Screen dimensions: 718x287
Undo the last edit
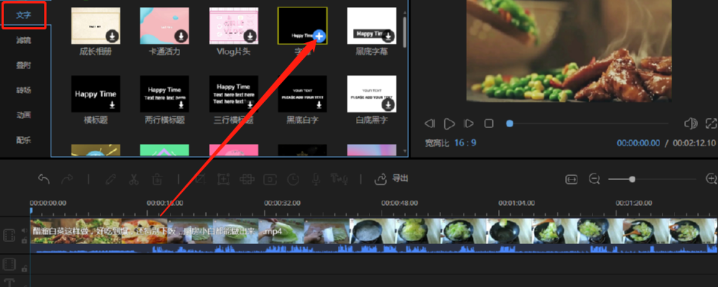(x=43, y=179)
